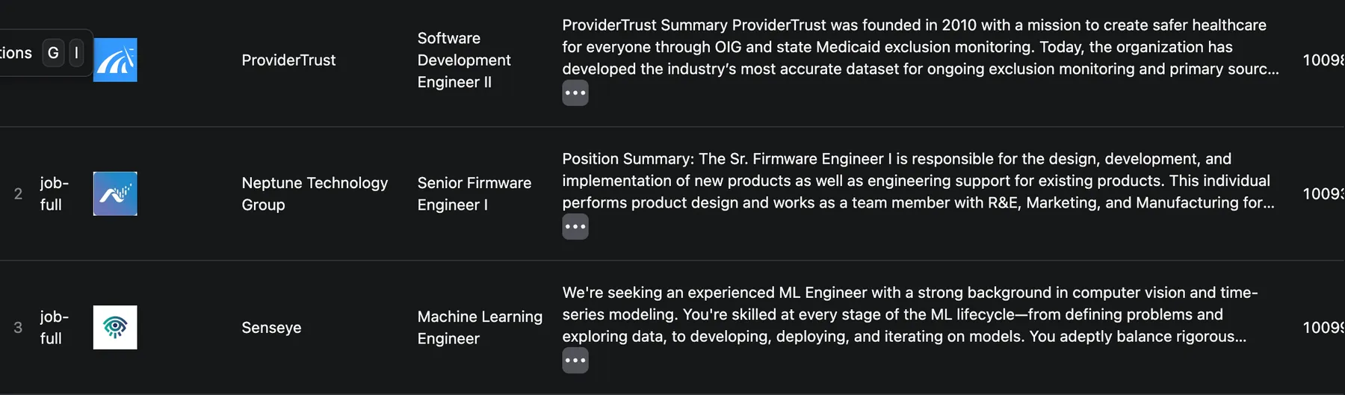Select the Senseye company name cell
Viewport: 1345px width, 395px height.
pos(271,327)
